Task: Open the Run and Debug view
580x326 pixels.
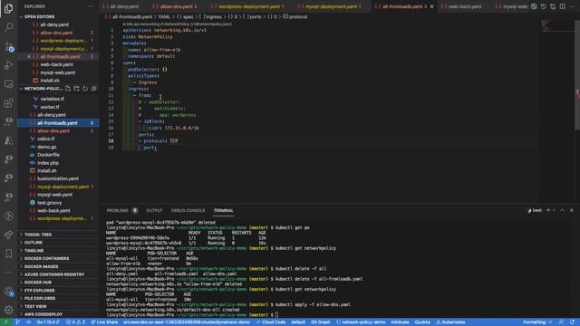Action: pyautogui.click(x=8, y=65)
